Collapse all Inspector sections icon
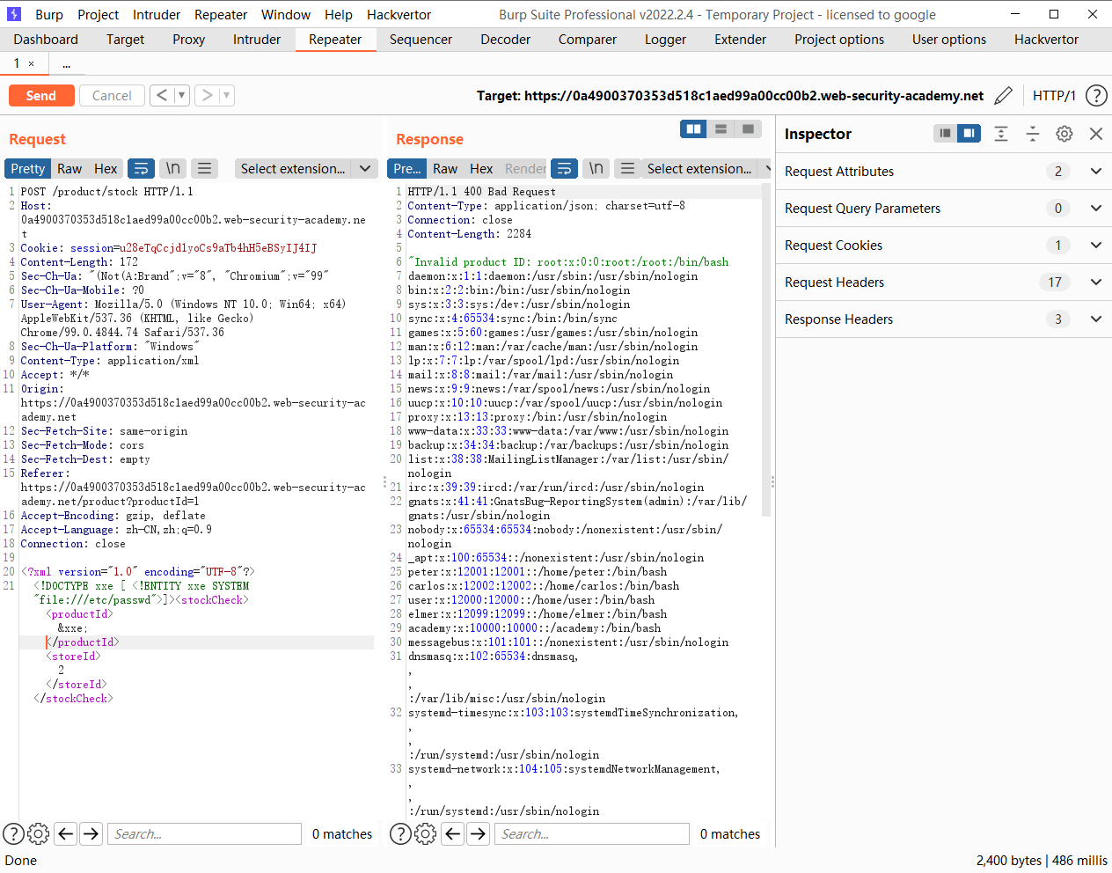The width and height of the screenshot is (1112, 873). tap(1033, 133)
